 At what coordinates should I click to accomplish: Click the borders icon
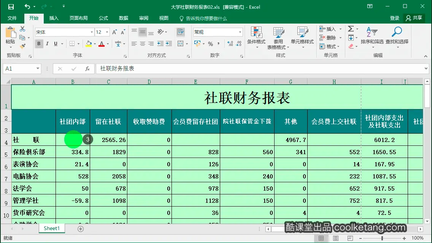pos(72,44)
